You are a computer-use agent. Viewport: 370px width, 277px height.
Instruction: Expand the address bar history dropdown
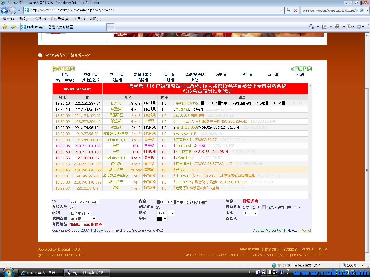282,10
